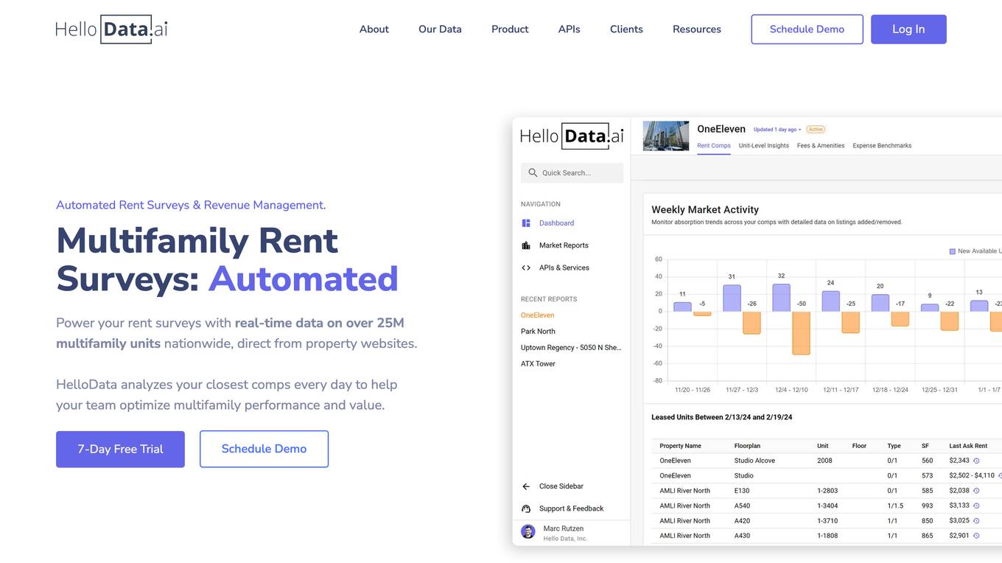The image size is (1002, 563).
Task: Click the HelloData.ai logo inside the dashboard sidebar
Action: tap(572, 136)
